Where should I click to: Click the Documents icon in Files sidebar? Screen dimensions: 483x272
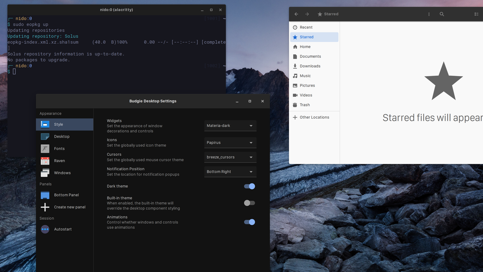click(295, 57)
